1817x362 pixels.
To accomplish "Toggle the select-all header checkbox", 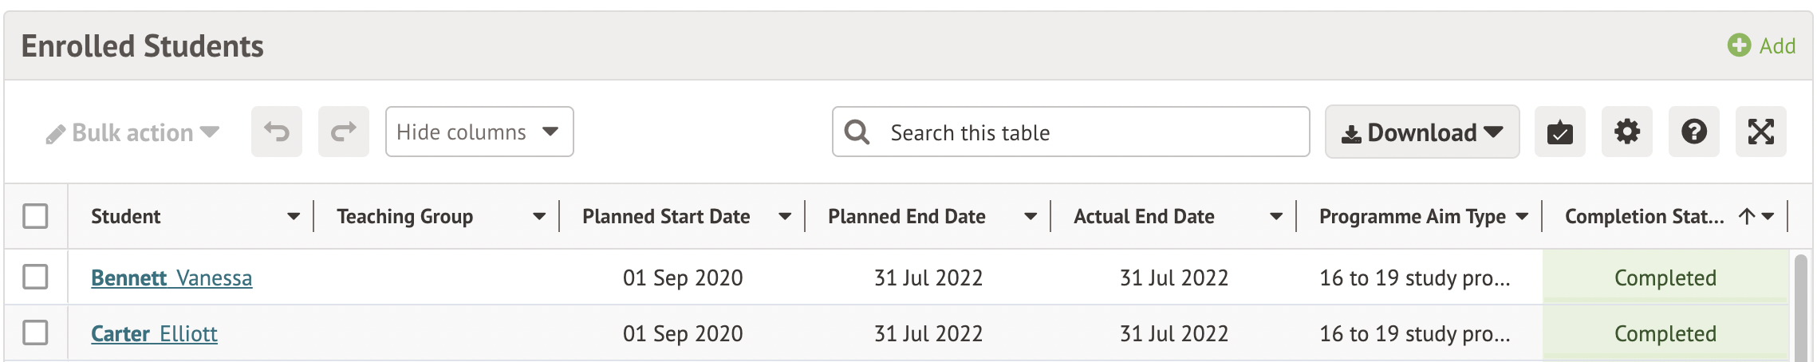I will click(35, 216).
